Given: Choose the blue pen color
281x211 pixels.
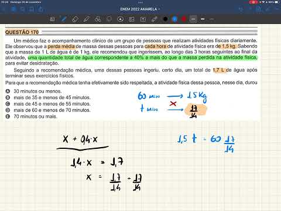Looking at the screenshot, I should pyautogui.click(x=174, y=19).
